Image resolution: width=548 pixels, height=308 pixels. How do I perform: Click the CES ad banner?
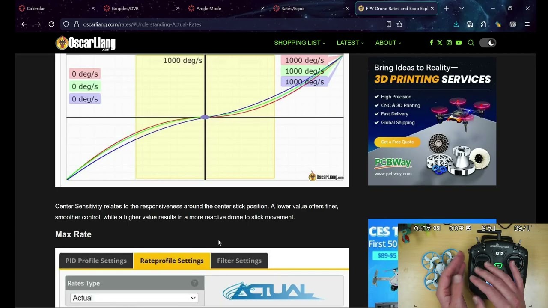point(383,263)
